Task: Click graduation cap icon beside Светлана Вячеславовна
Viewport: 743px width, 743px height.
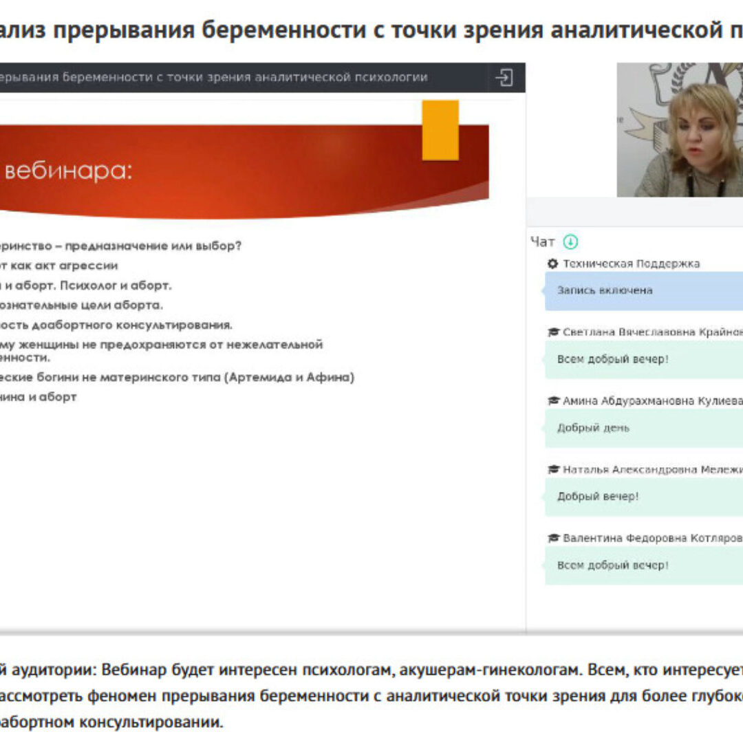Action: 552,332
